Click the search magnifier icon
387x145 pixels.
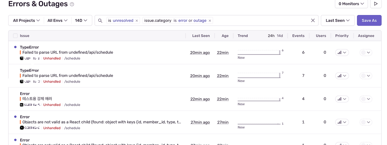click(x=100, y=20)
